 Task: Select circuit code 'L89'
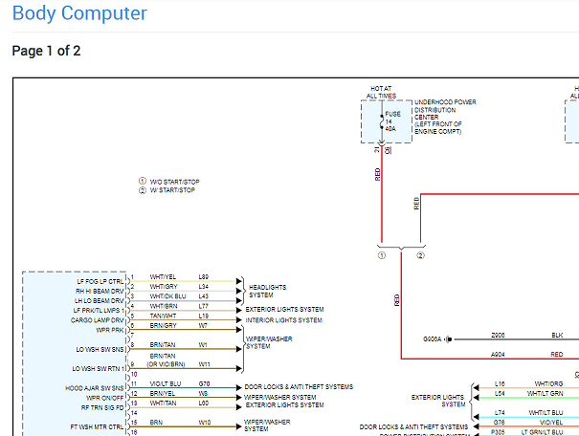pyautogui.click(x=204, y=276)
